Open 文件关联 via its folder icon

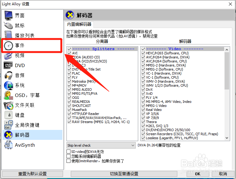tap(8, 105)
